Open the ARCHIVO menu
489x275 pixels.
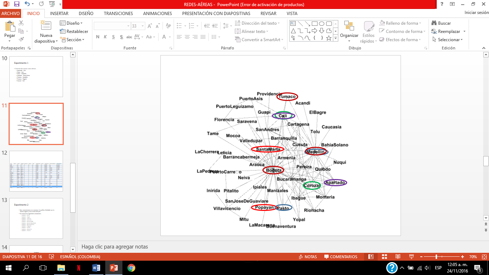coord(10,13)
